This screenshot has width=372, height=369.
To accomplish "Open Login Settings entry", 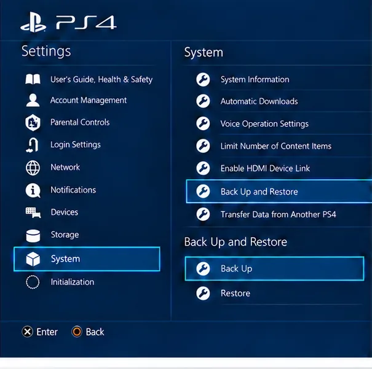I will (x=76, y=145).
